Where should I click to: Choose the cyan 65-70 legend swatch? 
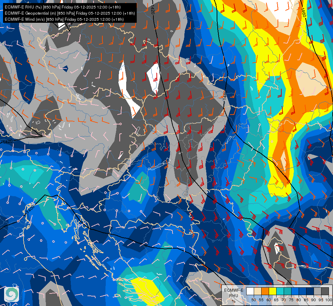click(280, 291)
